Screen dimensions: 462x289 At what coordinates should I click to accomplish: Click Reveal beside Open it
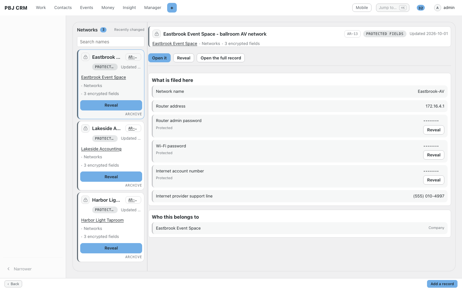click(184, 58)
